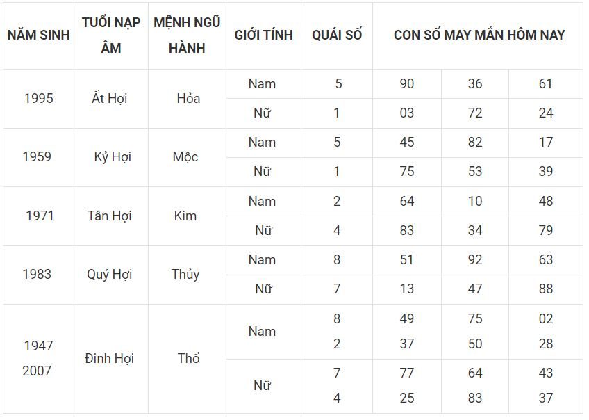Image resolution: width=589 pixels, height=420 pixels.
Task: Click the QUÁI SỐ header cell
Action: click(x=337, y=35)
